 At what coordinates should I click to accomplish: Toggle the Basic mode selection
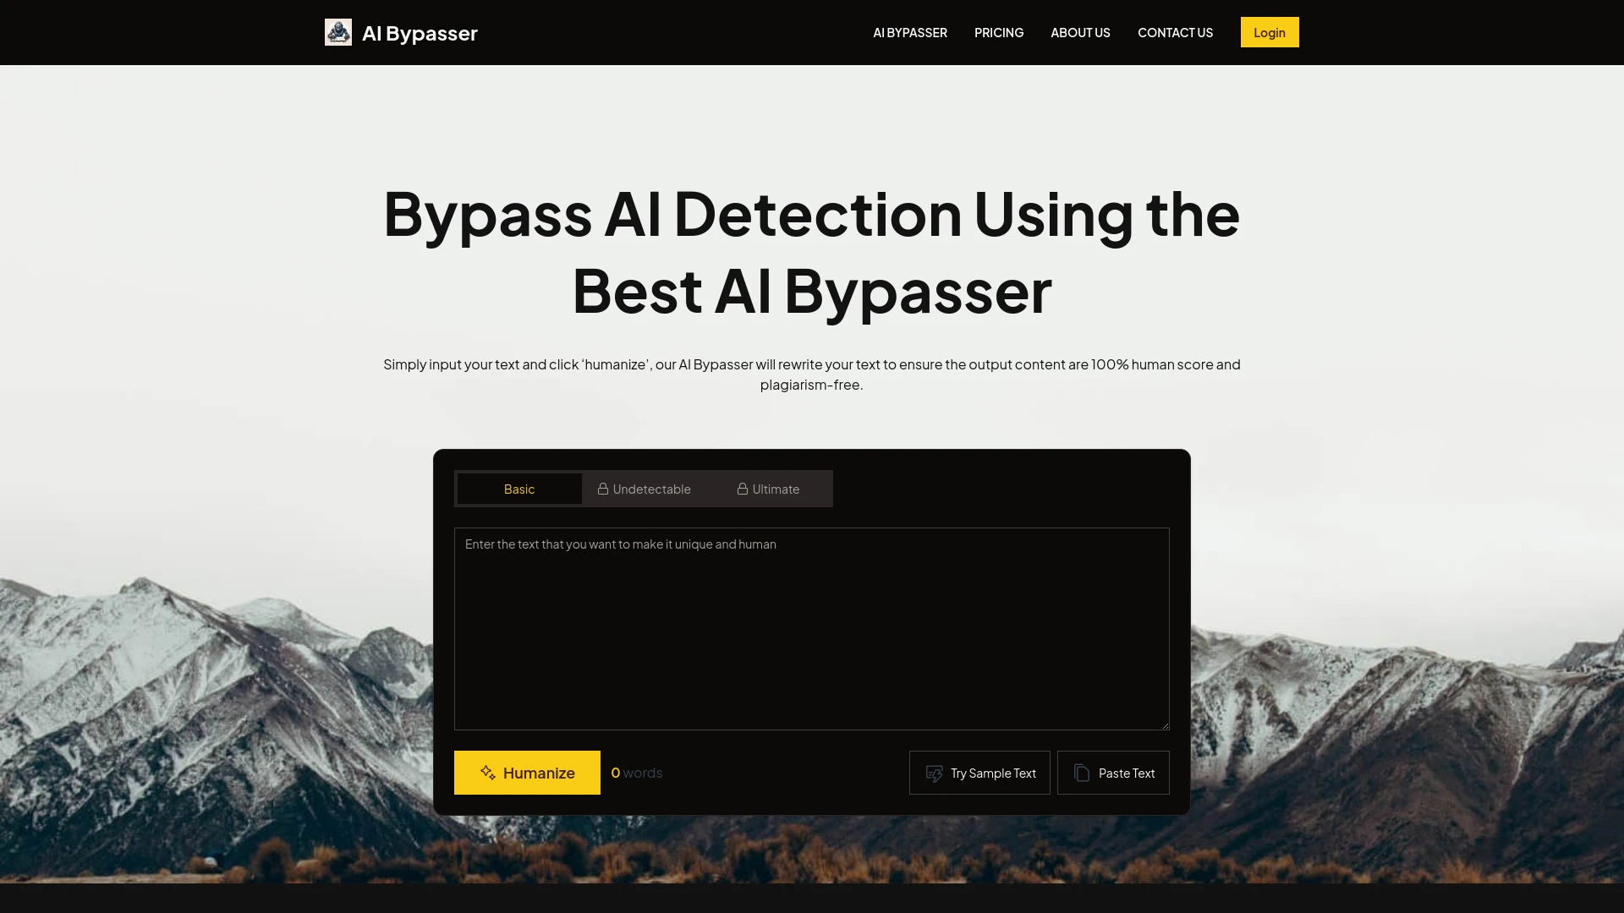[x=518, y=487]
